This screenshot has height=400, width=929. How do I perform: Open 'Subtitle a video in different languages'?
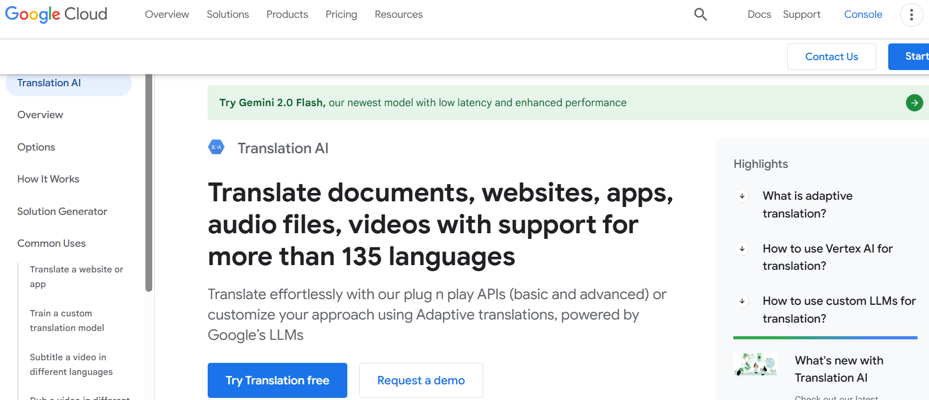pyautogui.click(x=71, y=364)
